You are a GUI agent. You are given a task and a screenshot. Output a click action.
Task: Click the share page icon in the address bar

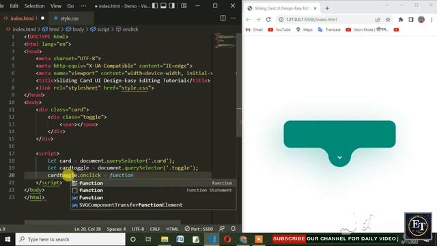[378, 20]
